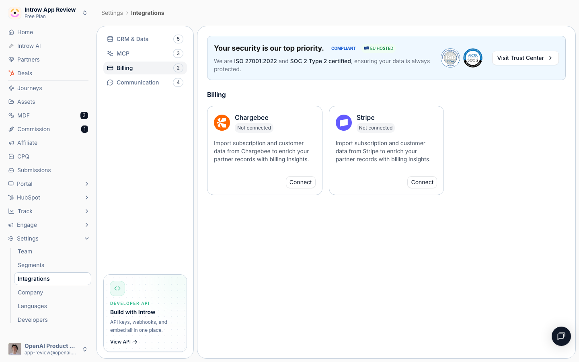Select the Billing category

coord(145,68)
